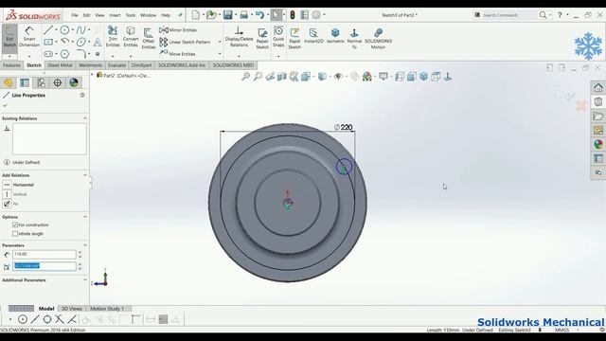Click the Rebuild traffic light icon
The image size is (606, 341).
coord(293,15)
